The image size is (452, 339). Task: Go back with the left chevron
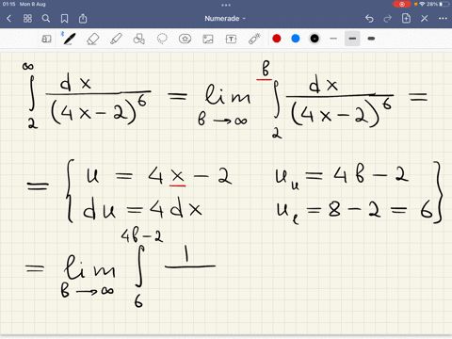pyautogui.click(x=8, y=19)
